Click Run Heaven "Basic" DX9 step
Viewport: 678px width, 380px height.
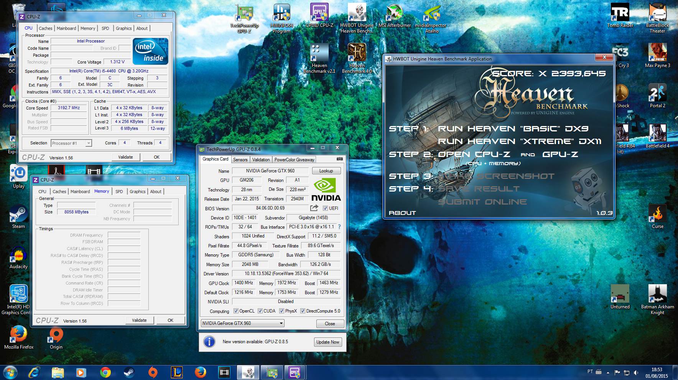click(513, 129)
